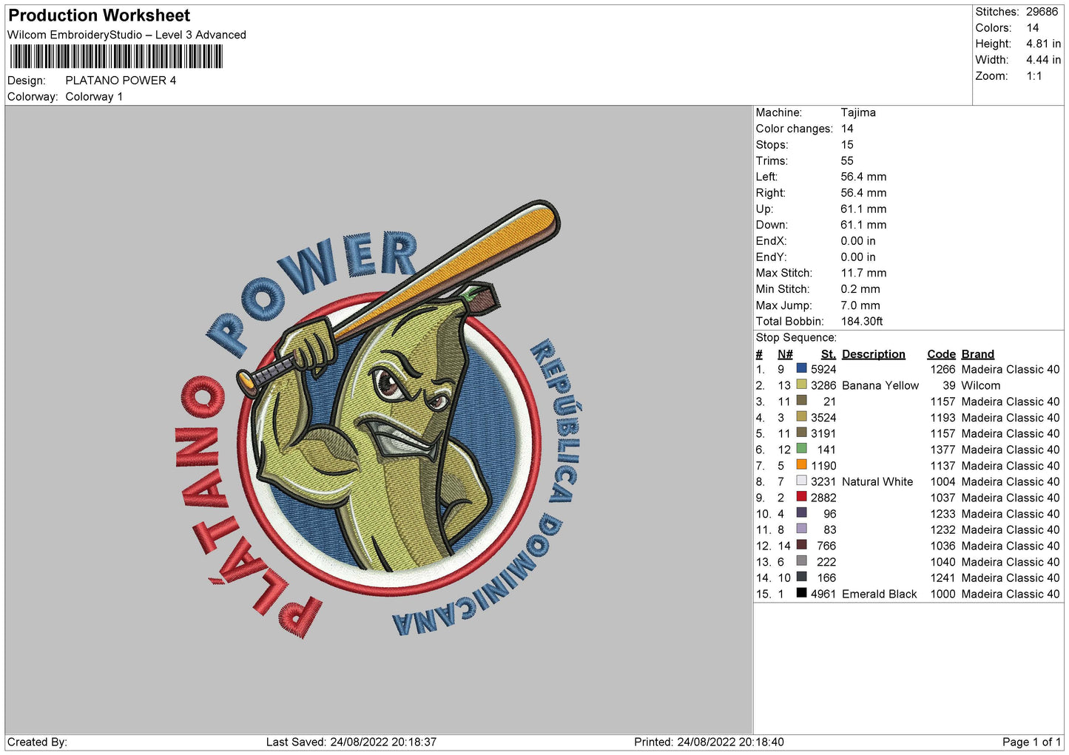Screen dimensions: 1069x755
Task: Click the 'St.' column header
Action: click(828, 354)
